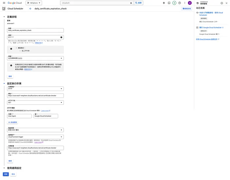Click the learn button in the header
Viewport: 230px width, 180px height.
pyautogui.click(x=187, y=9)
